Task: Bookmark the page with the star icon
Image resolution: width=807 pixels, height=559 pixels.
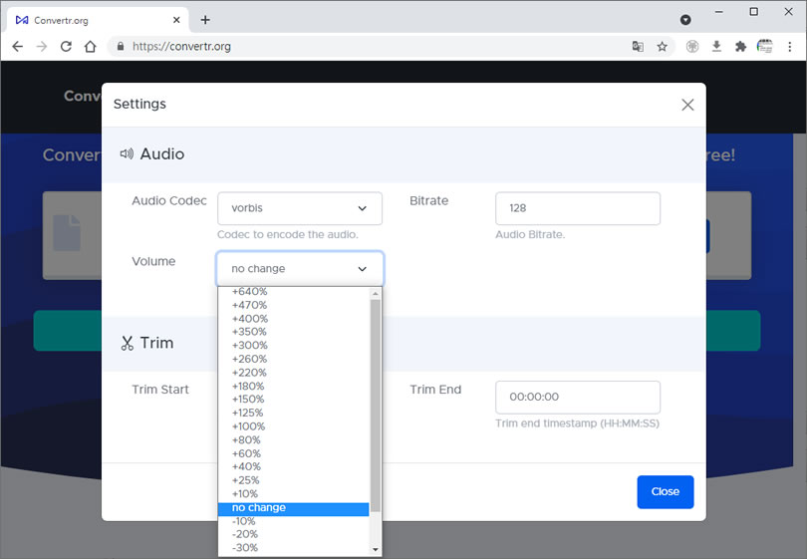Action: (x=662, y=46)
